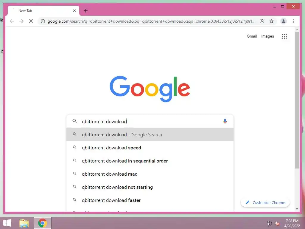Image resolution: width=305 pixels, height=229 pixels.
Task: Click magnifier icon beside 'mac' suggestion
Action: [74, 174]
